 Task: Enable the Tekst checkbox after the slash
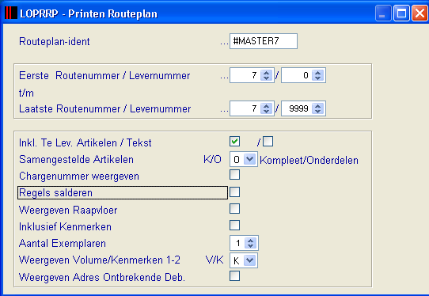click(268, 142)
